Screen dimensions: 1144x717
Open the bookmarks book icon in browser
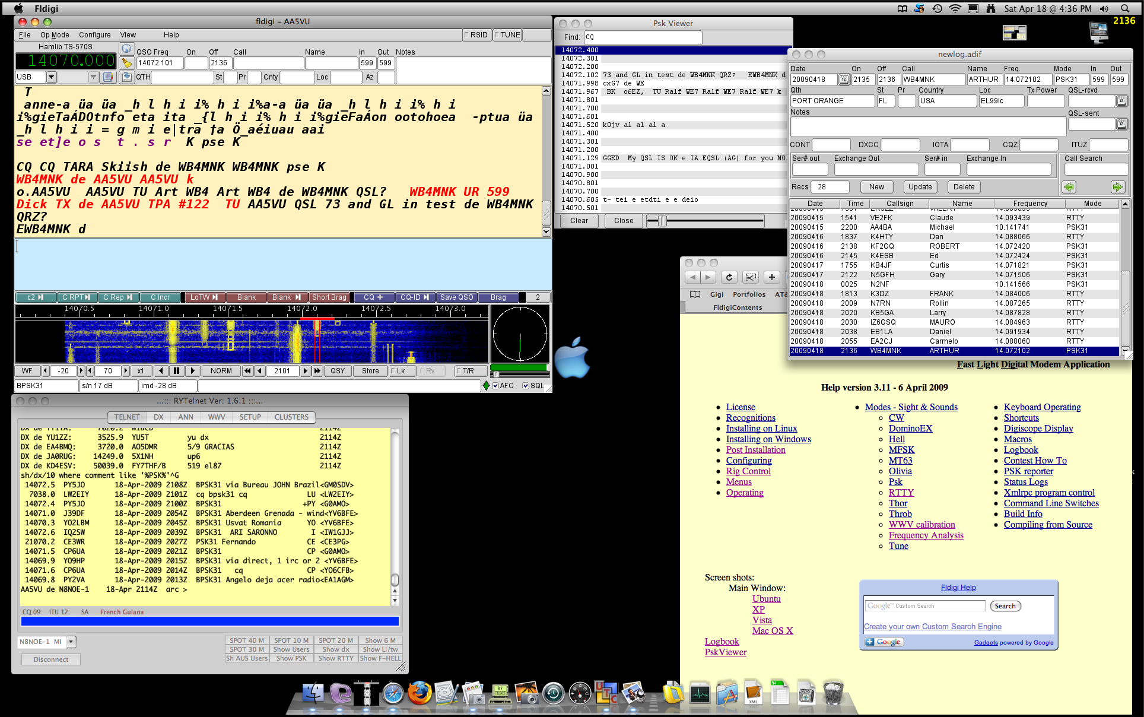pyautogui.click(x=695, y=294)
